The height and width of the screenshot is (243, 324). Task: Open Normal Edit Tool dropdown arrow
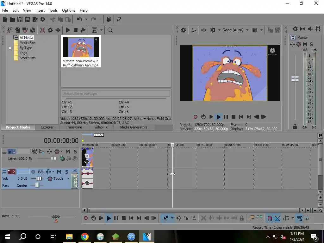[x=172, y=218]
